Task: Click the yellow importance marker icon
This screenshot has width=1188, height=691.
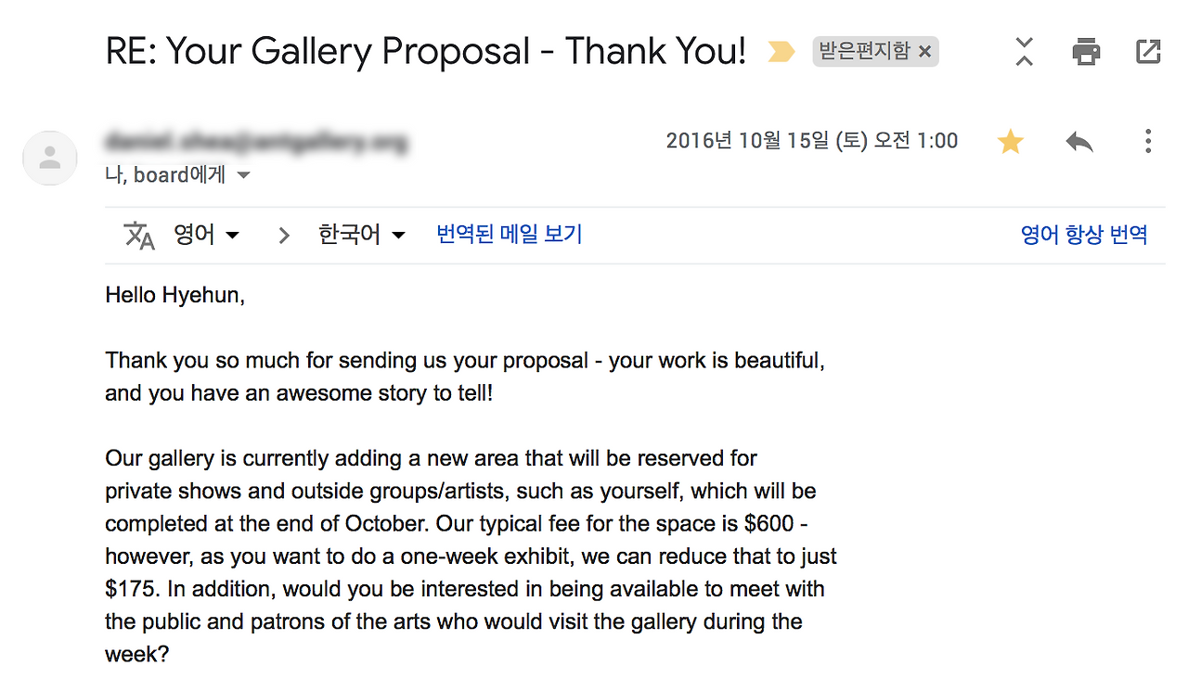Action: point(781,53)
